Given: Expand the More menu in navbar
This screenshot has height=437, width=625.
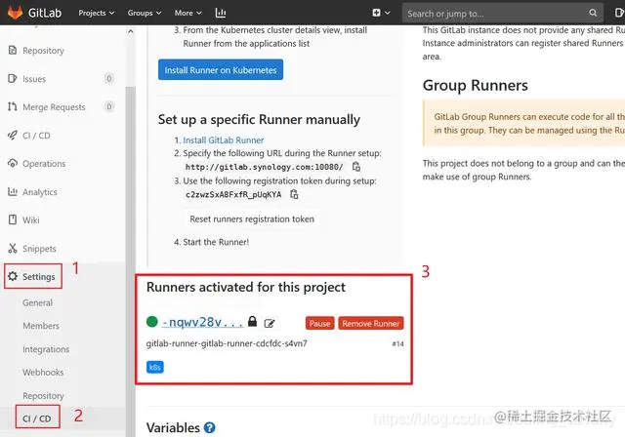Looking at the screenshot, I should tap(187, 13).
